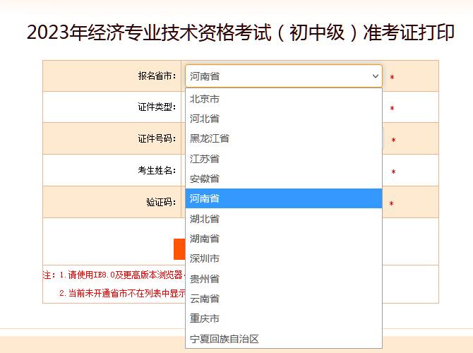Choose 河北省 option

click(284, 119)
